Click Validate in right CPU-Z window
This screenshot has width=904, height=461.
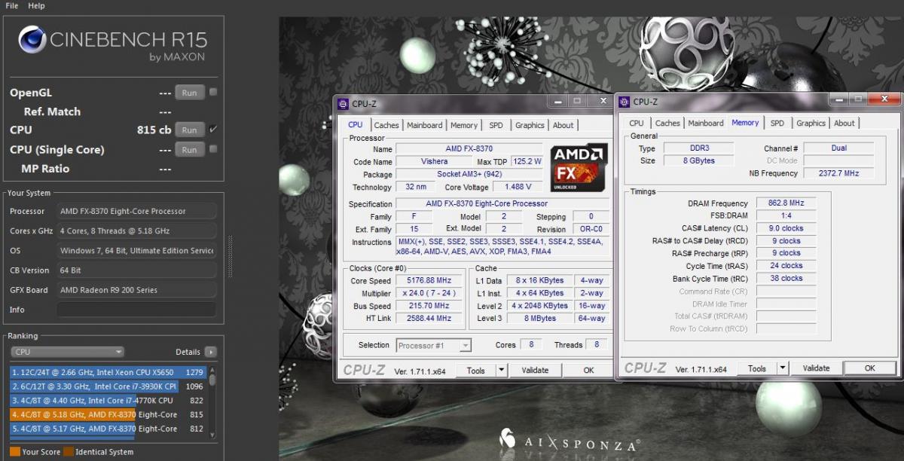tap(816, 368)
